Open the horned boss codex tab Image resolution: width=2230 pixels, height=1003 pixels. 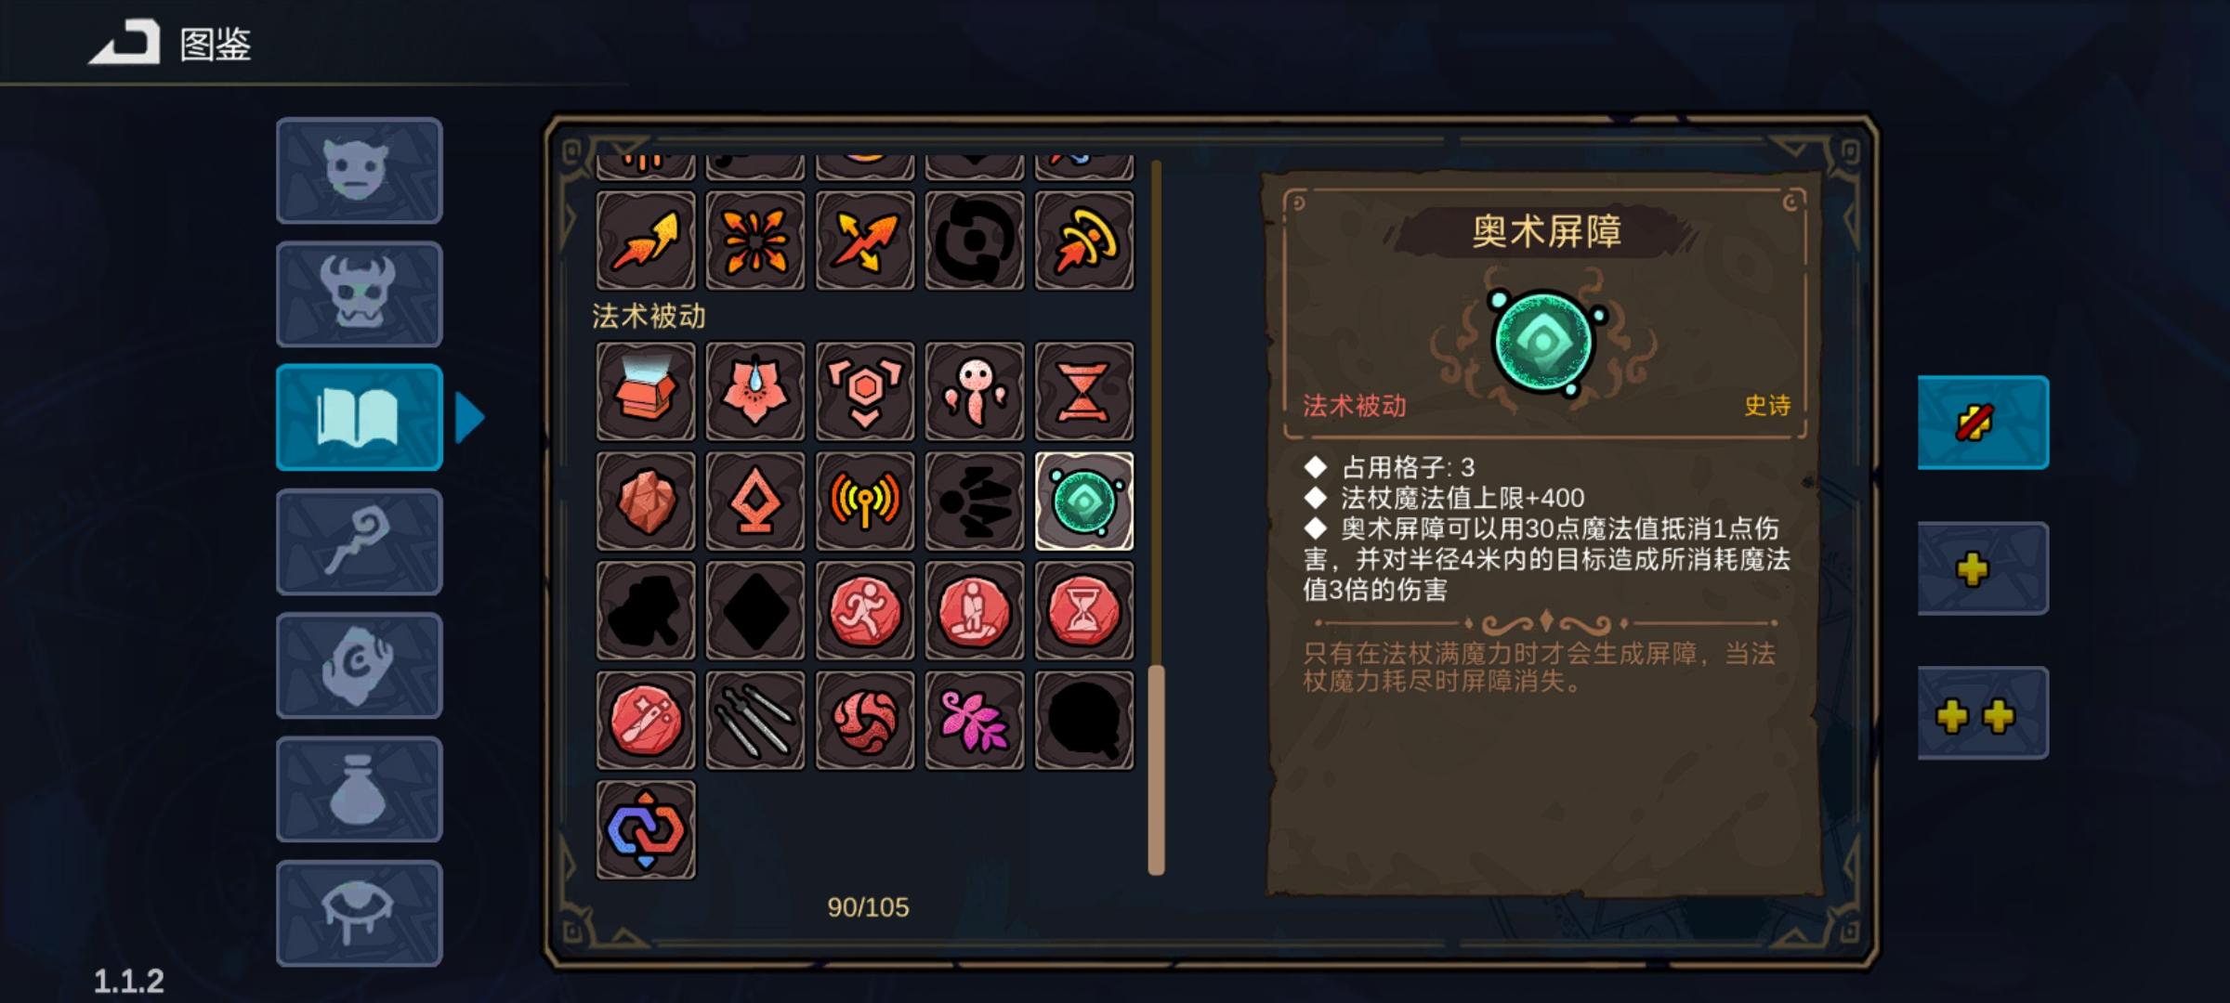(359, 294)
